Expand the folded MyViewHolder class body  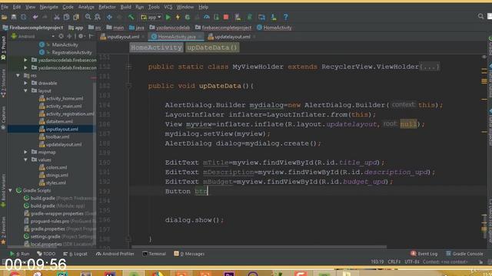pos(429,67)
